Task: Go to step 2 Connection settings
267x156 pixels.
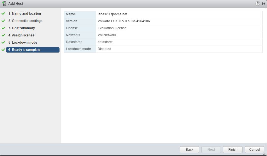Action: click(25, 21)
